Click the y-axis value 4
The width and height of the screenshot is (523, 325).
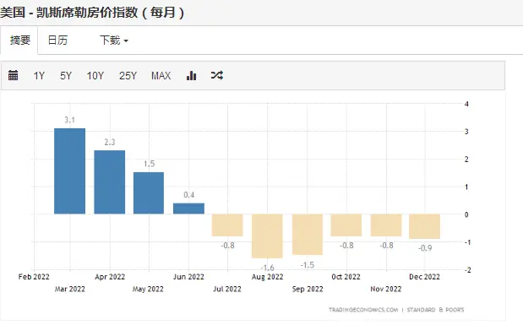tap(466, 104)
